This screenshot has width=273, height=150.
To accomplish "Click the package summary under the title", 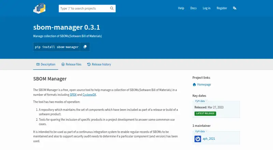I will 68,36.
